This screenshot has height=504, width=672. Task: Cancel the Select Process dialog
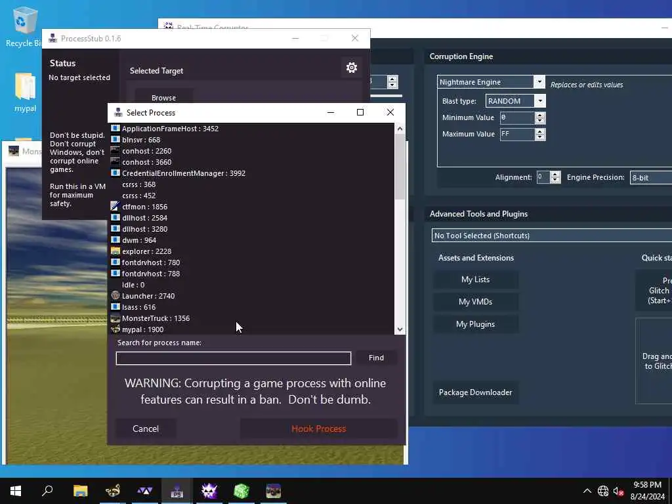coord(146,429)
